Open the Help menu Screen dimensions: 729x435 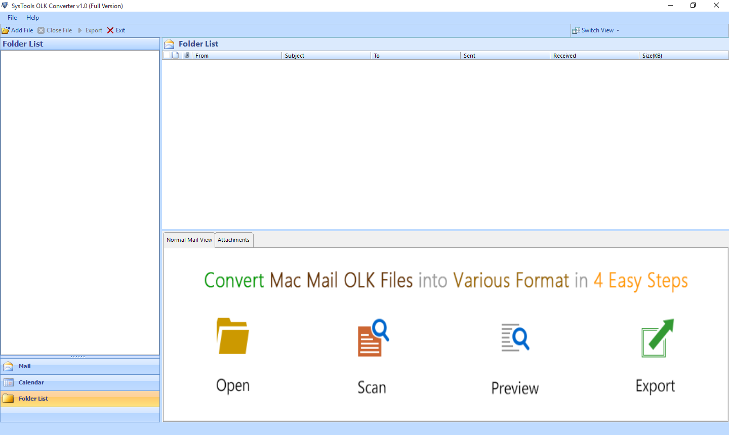coord(32,18)
